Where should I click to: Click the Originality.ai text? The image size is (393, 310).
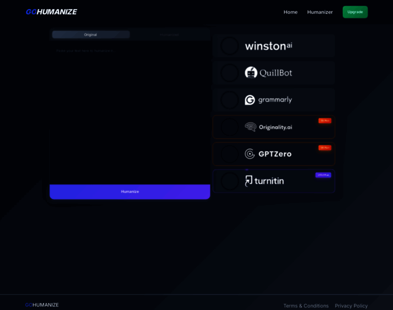[276, 127]
